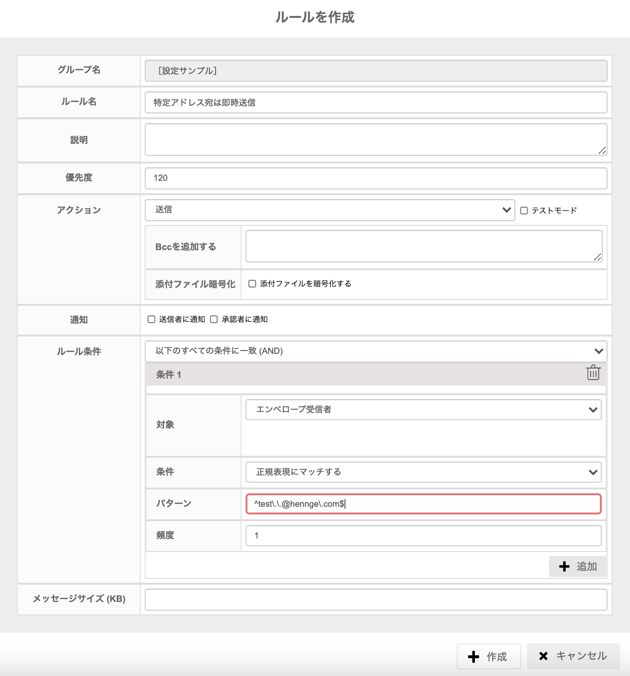Click the X icon on the キャンセル button
This screenshot has width=630, height=676.
(x=544, y=656)
